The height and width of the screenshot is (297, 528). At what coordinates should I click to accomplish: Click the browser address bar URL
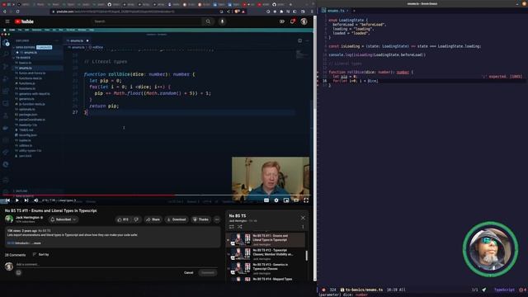(x=115, y=12)
